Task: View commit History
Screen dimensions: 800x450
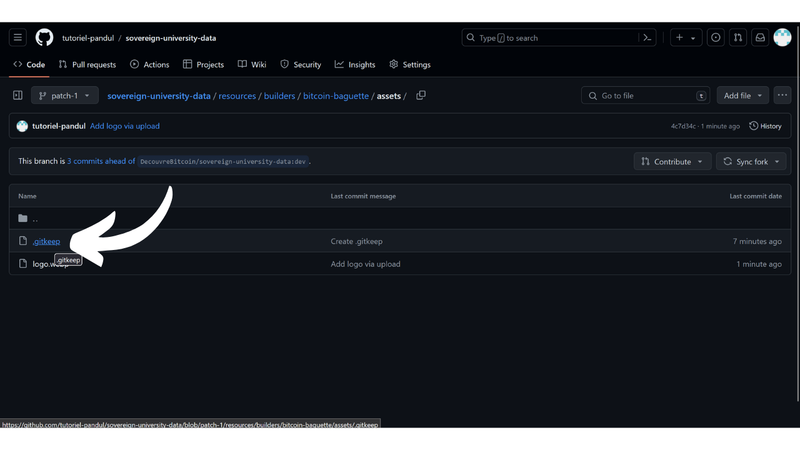Action: (765, 126)
